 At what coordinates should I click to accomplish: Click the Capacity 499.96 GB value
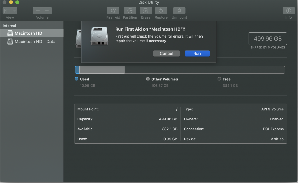(168, 119)
